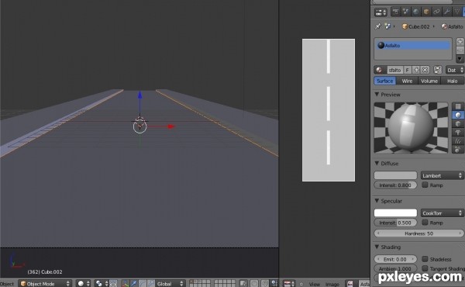Select Asfalto in the material slot list
Viewport: 465px width, 287px height.
tap(413, 46)
